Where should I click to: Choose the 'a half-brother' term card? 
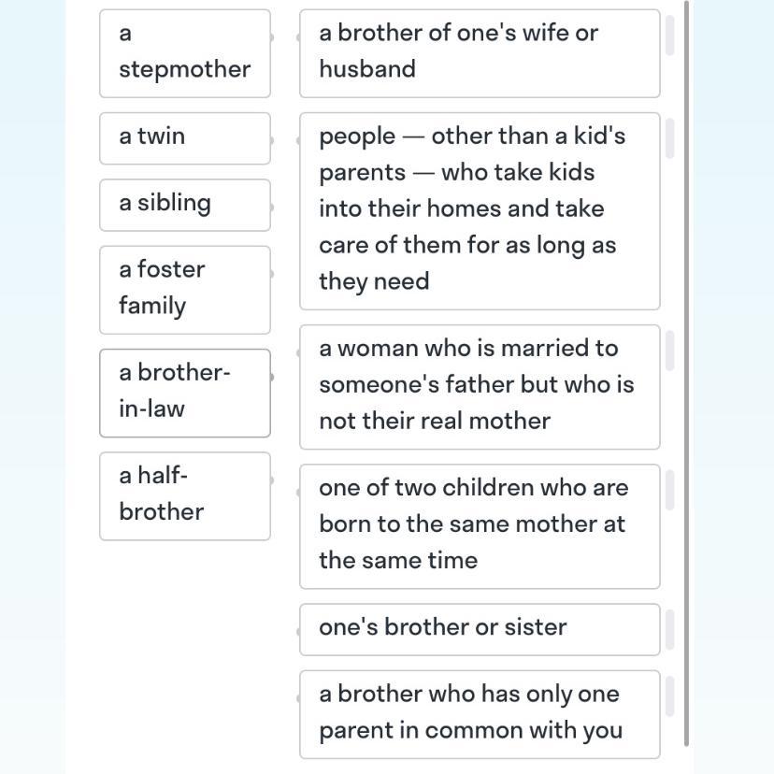184,494
